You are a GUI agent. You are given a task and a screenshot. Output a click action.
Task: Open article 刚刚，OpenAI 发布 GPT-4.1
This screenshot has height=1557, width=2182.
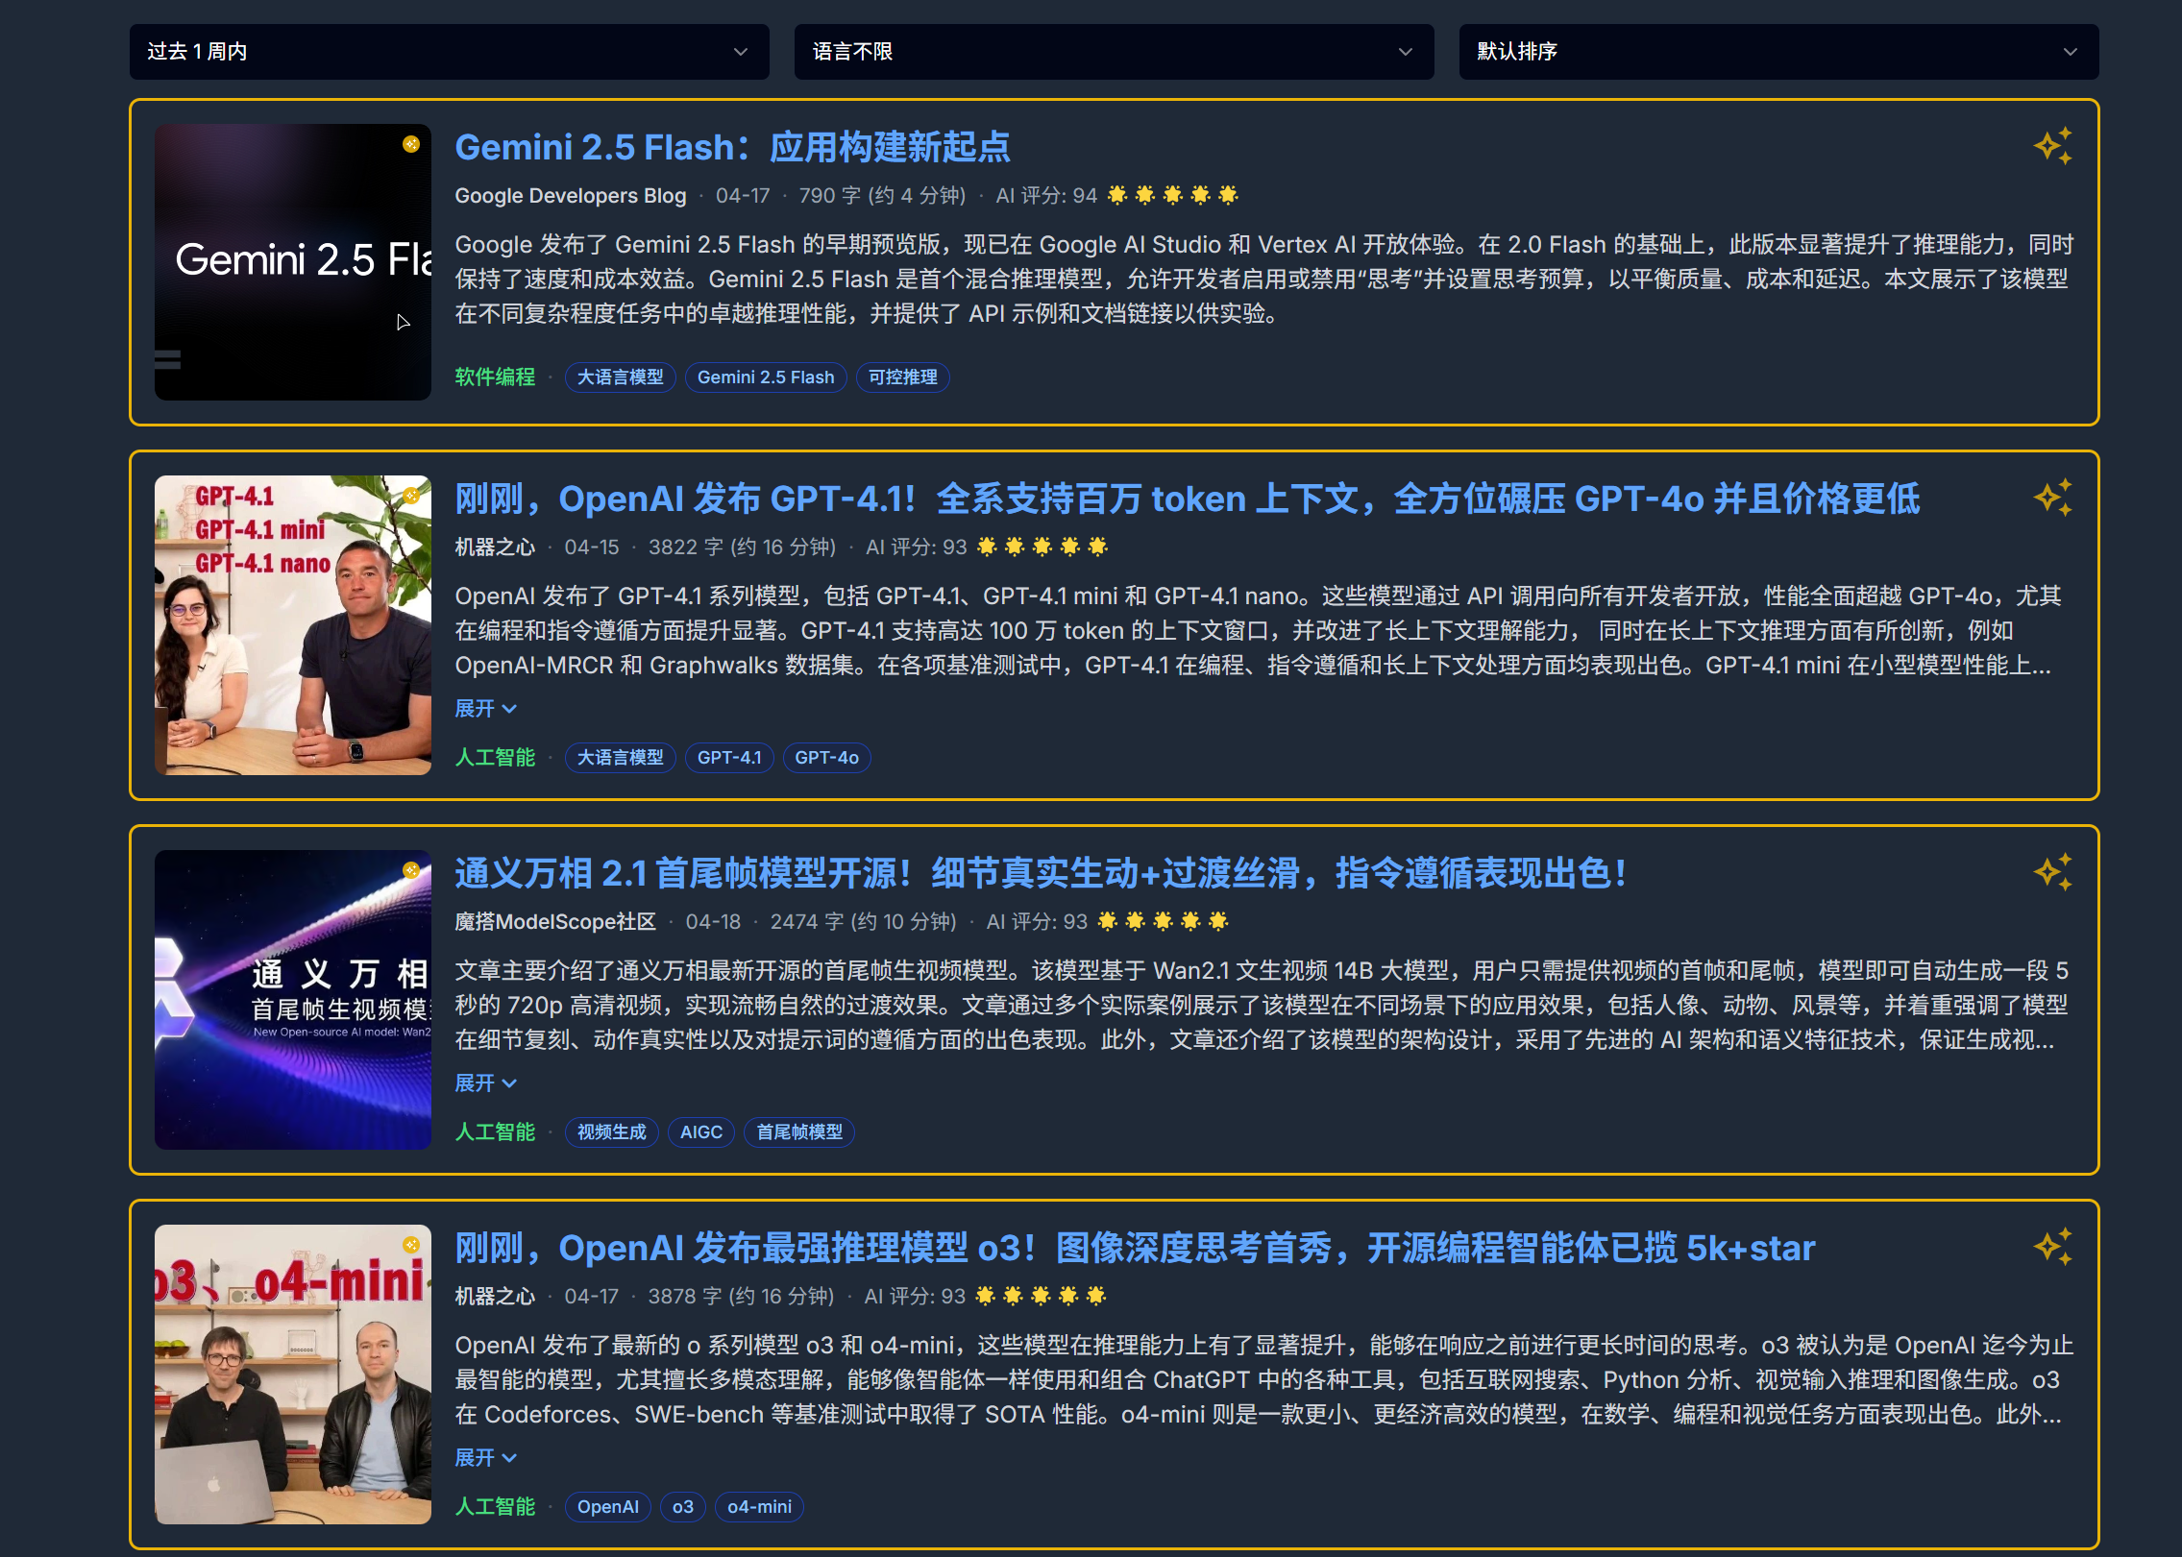[x=1187, y=499]
